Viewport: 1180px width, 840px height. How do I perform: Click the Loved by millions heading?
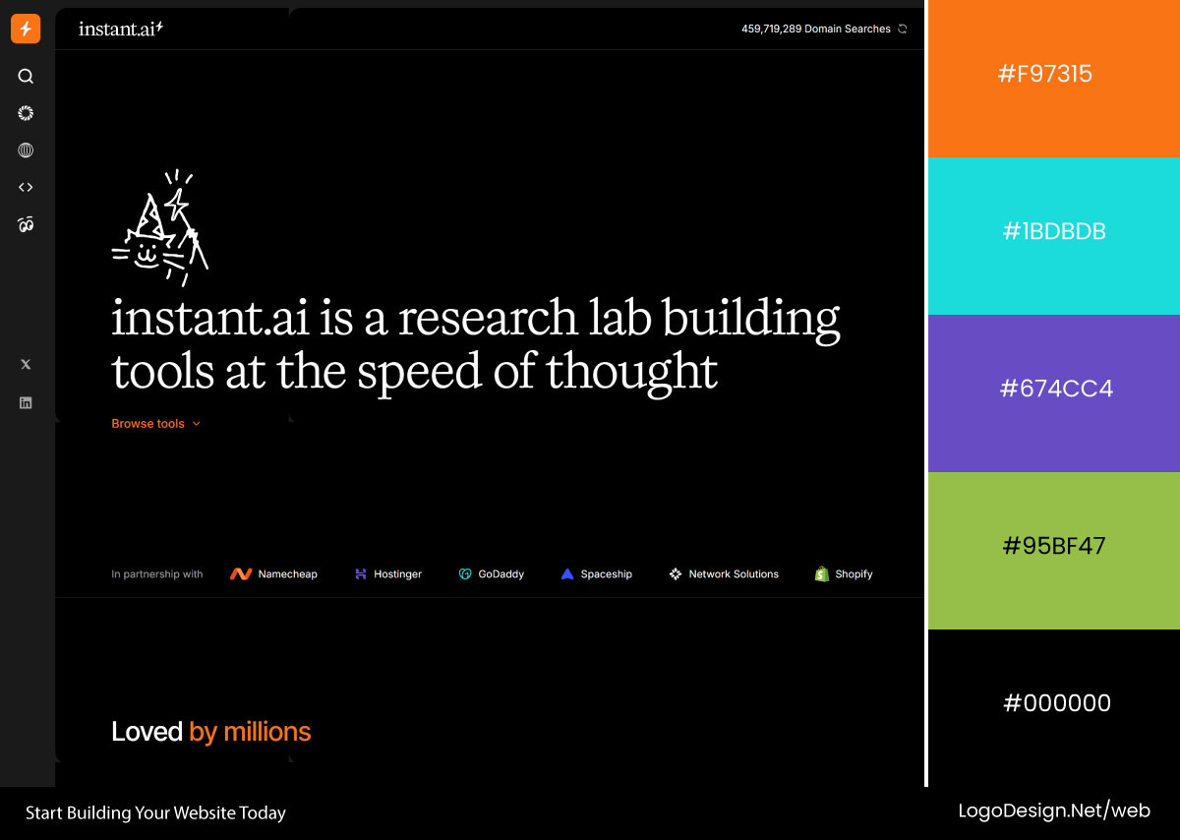tap(211, 732)
